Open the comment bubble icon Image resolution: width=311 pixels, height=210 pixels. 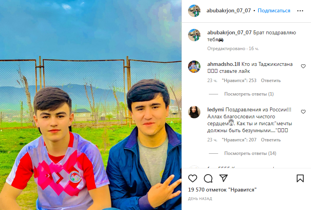click(208, 178)
